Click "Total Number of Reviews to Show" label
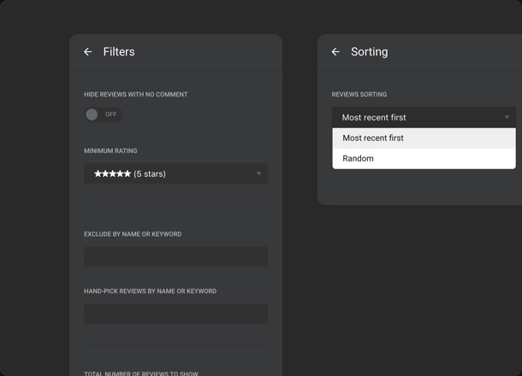 (x=143, y=373)
